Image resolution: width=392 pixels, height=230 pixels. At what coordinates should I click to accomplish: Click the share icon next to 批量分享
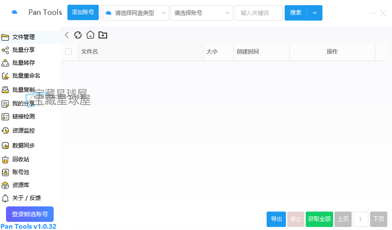(5, 50)
